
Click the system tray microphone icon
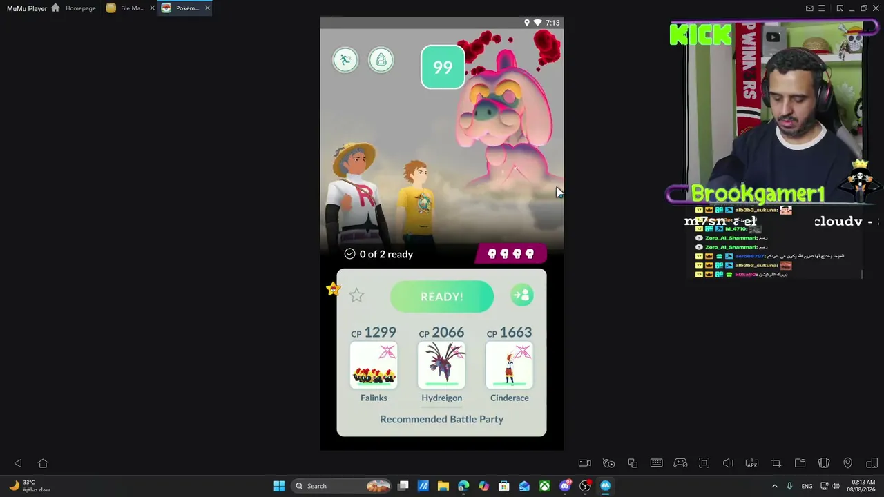pyautogui.click(x=789, y=486)
